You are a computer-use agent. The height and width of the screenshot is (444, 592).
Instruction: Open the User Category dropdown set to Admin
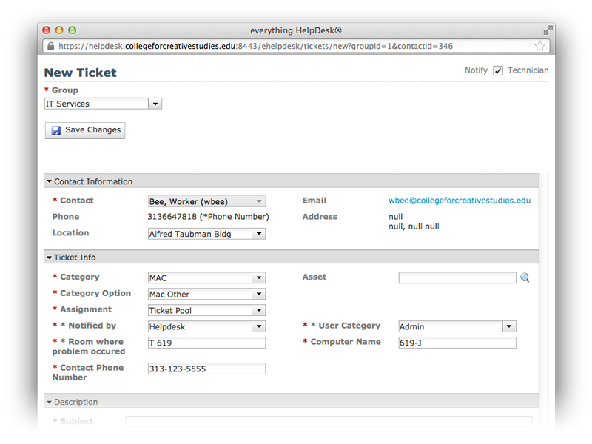[x=457, y=327]
